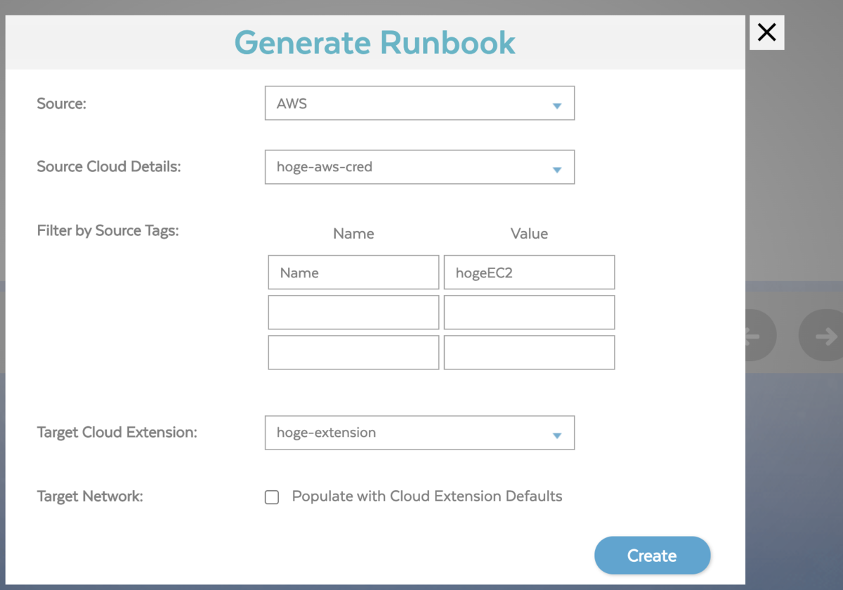843x590 pixels.
Task: Click the tag value field containing "hogeEC2"
Action: [529, 273]
